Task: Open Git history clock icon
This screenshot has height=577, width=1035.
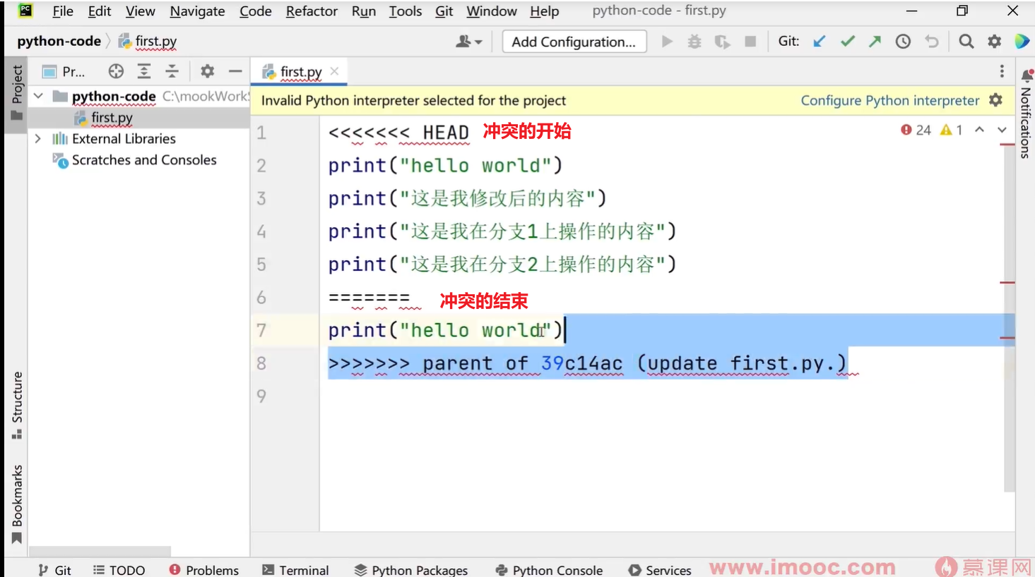Action: pyautogui.click(x=903, y=42)
